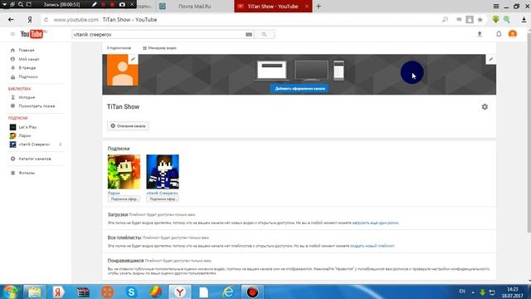Go back with browser back arrow

coord(11,20)
